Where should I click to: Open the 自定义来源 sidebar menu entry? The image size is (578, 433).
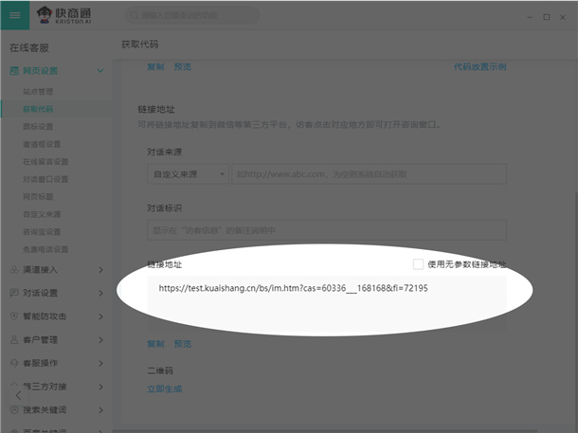[x=42, y=214]
